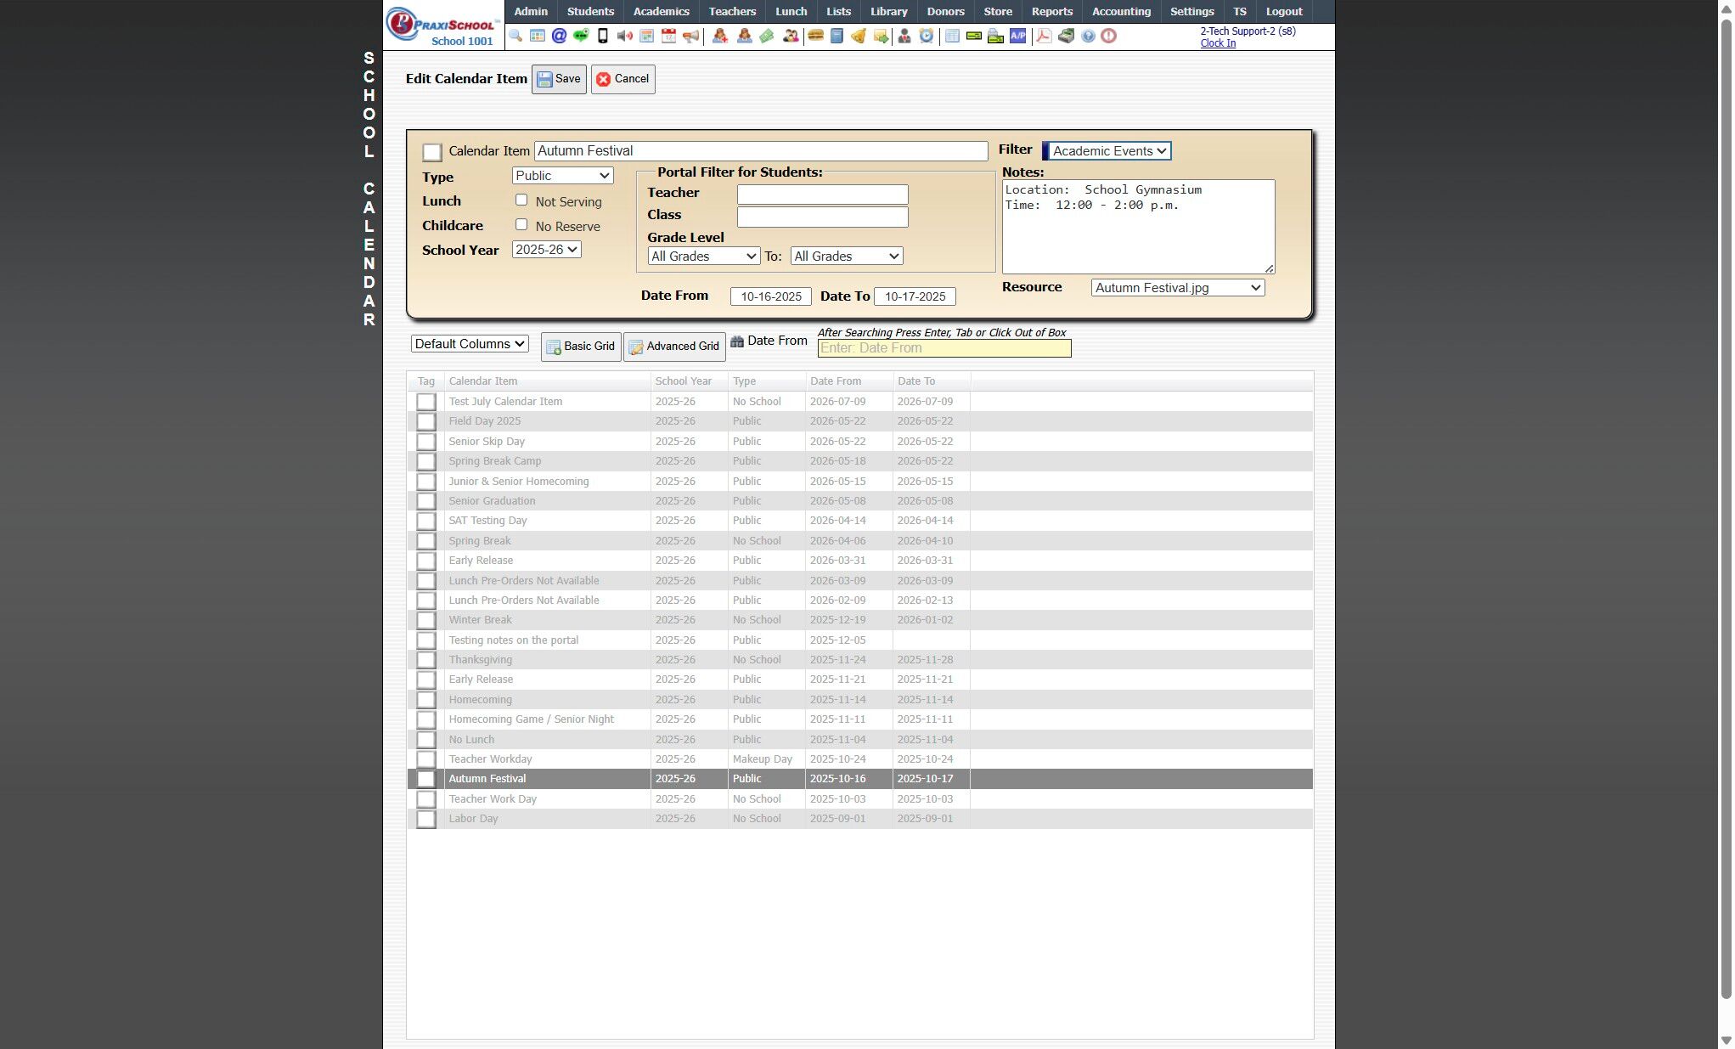The height and width of the screenshot is (1049, 1735).
Task: Click the Clock In link
Action: (x=1217, y=43)
